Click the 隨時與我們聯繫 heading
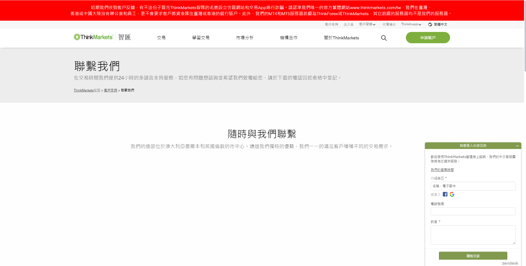 [262, 134]
